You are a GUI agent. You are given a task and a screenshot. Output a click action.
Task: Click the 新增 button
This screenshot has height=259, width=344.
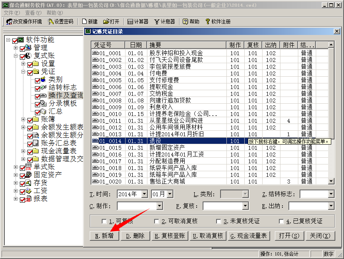(104, 236)
